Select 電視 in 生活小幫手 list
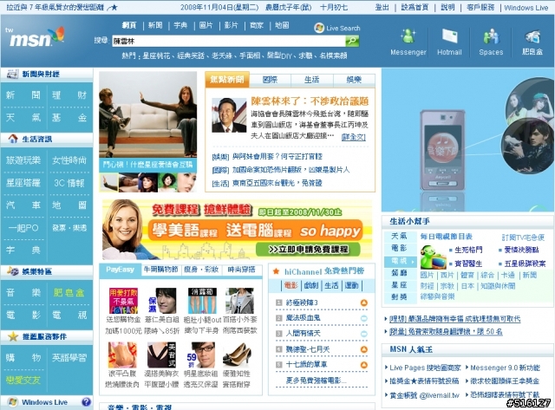Viewport: 555px width, 410px height. pos(400,262)
